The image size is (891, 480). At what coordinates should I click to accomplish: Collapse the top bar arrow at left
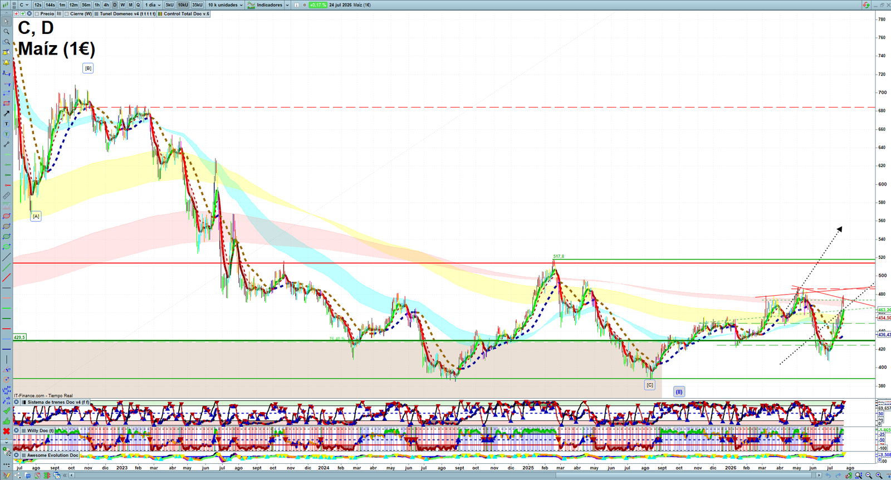(x=6, y=13)
